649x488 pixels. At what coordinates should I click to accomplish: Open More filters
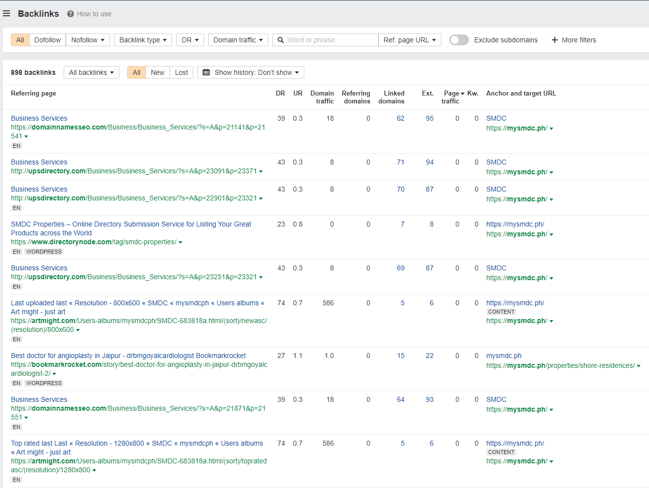pyautogui.click(x=574, y=40)
